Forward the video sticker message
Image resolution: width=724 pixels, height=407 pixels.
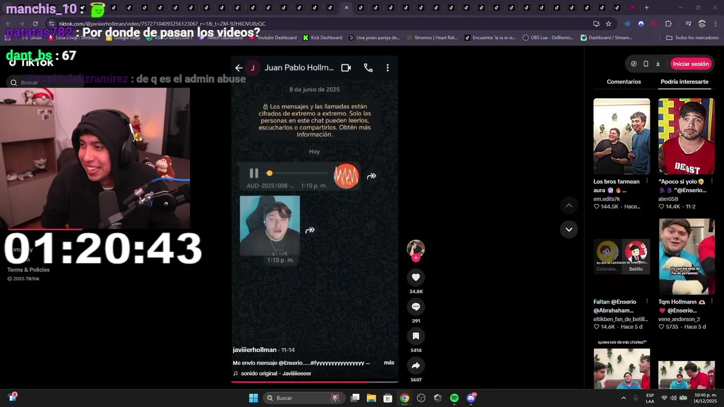310,230
